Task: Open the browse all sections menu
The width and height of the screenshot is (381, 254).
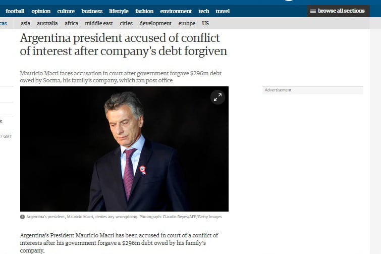Action: pos(338,11)
